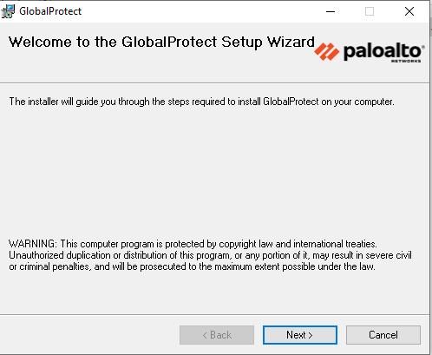Click the orange Palo Alto logo mark
The width and height of the screenshot is (432, 355).
327,52
